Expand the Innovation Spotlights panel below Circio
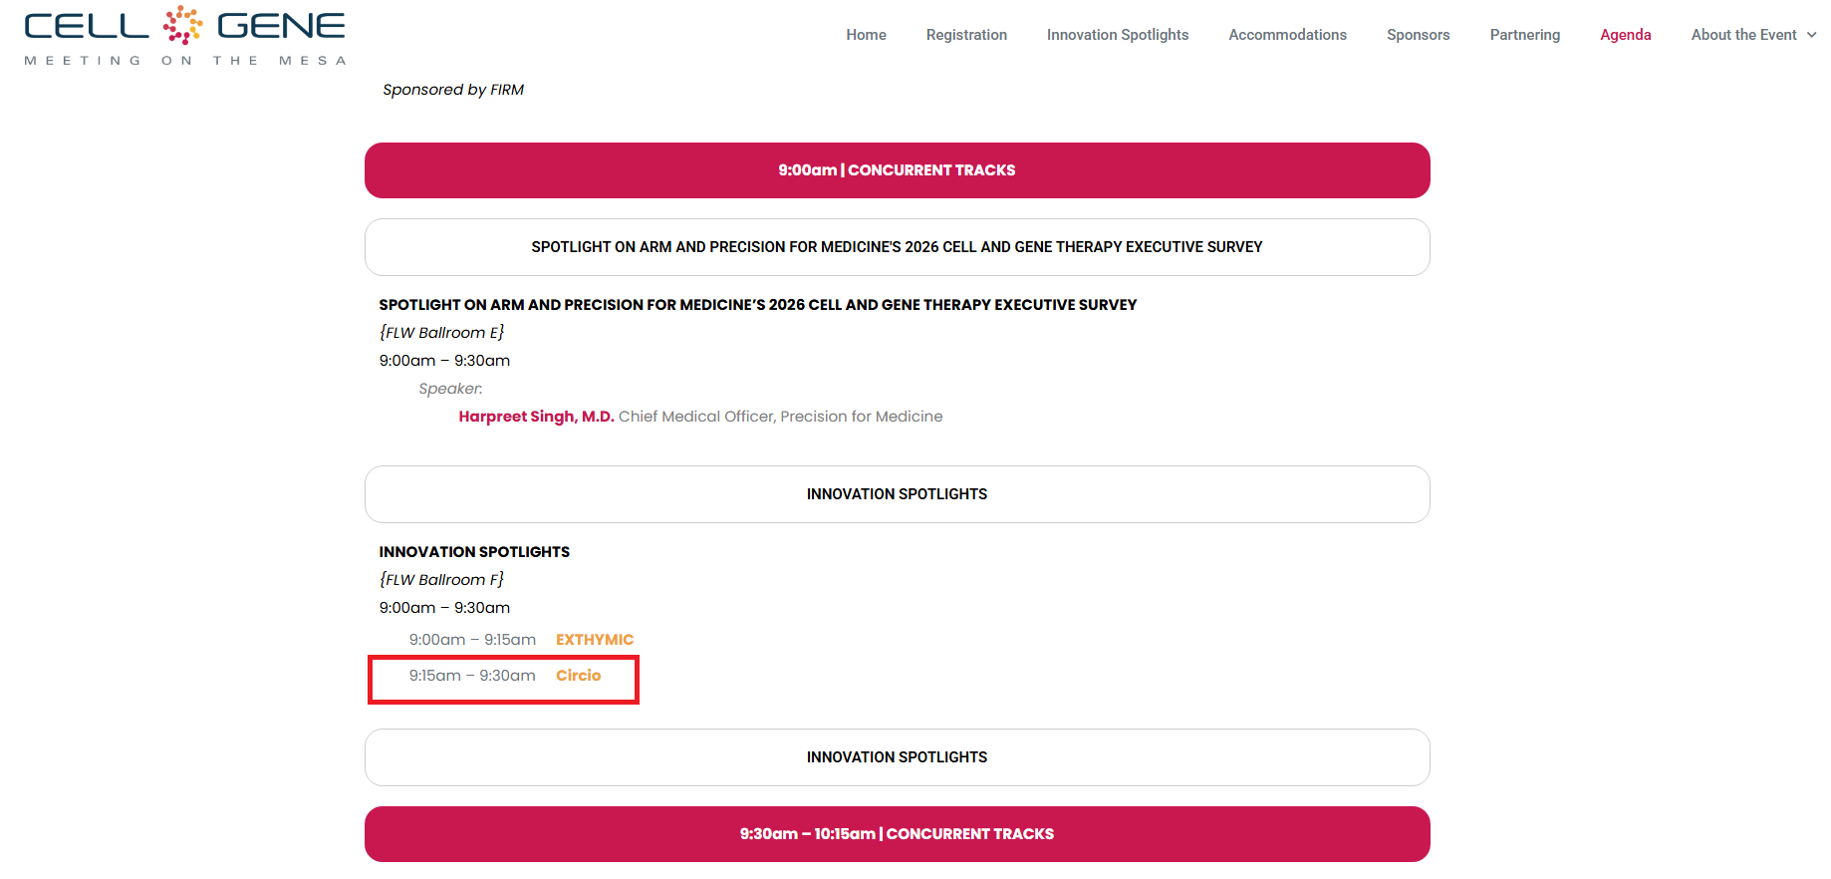Viewport: 1831px width, 879px height. [x=897, y=757]
